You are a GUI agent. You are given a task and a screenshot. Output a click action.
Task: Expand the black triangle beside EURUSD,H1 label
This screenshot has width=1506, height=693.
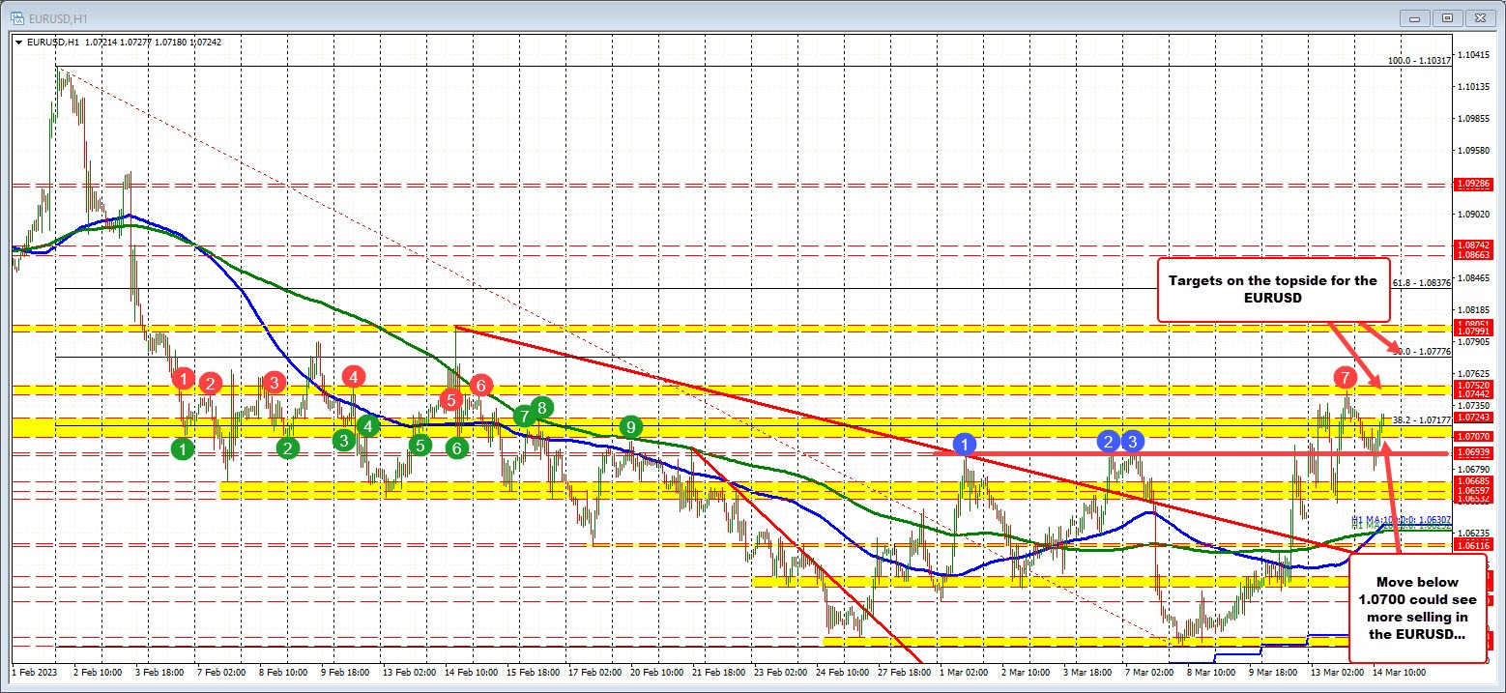[19, 43]
